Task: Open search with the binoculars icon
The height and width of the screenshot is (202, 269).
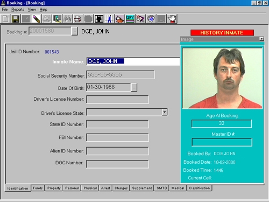Action: (67, 19)
